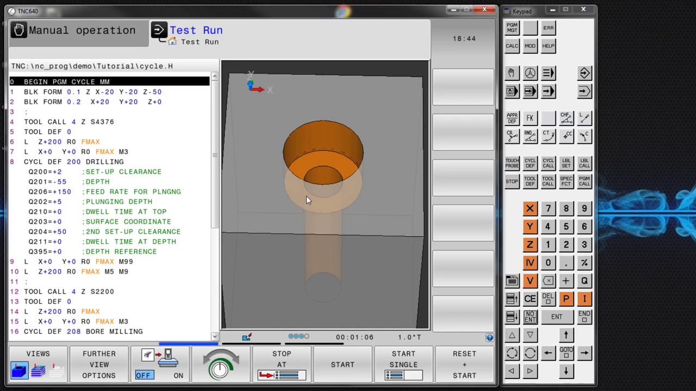
Task: Click the keypad right arrow cursor key
Action: (x=585, y=353)
